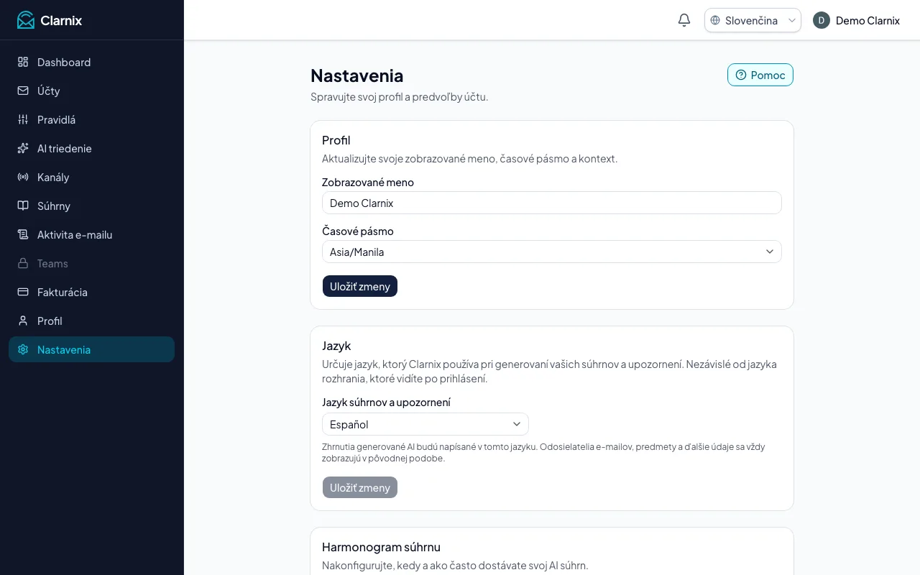Screen dimensions: 920x575
Task: Click the Účty mail icon
Action: 23,91
